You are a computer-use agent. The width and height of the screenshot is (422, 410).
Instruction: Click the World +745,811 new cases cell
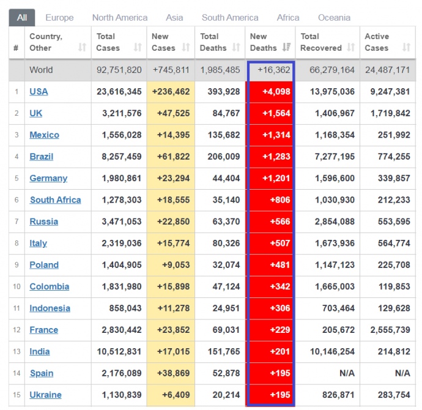tap(171, 70)
